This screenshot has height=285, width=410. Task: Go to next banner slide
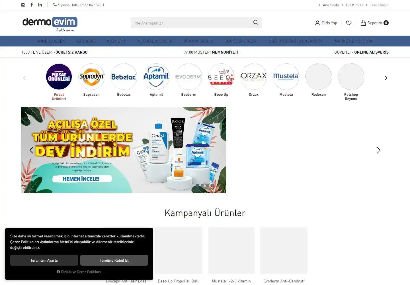pos(378,150)
